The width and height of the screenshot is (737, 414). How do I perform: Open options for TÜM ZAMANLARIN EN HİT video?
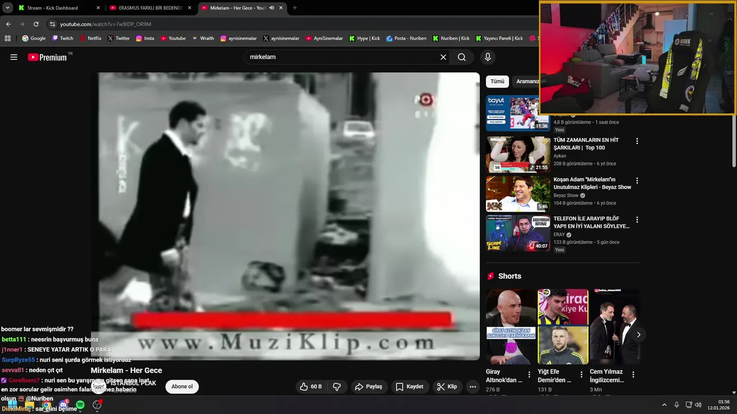[637, 141]
